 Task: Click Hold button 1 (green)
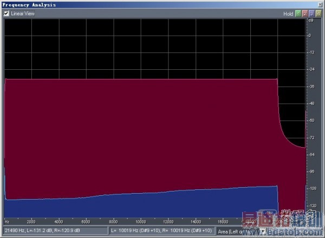pos(298,14)
